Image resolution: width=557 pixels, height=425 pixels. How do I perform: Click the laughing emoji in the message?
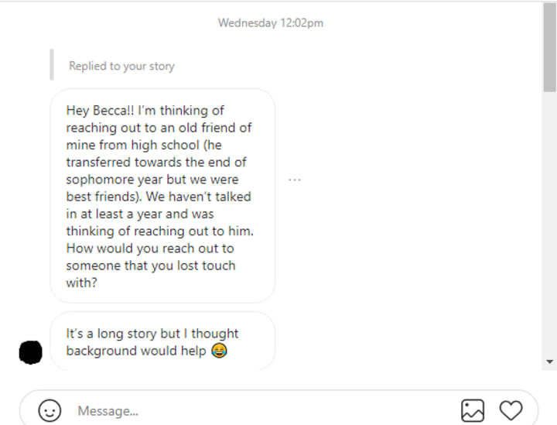[x=219, y=351]
